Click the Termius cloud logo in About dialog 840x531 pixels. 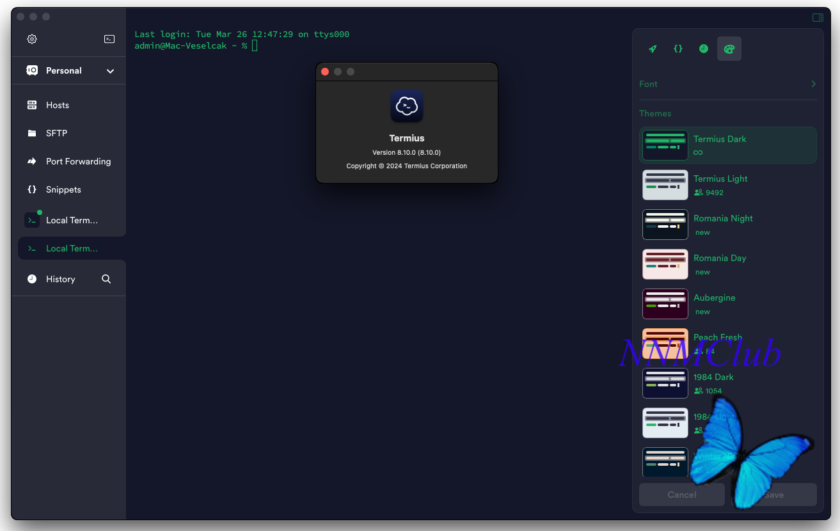click(407, 106)
